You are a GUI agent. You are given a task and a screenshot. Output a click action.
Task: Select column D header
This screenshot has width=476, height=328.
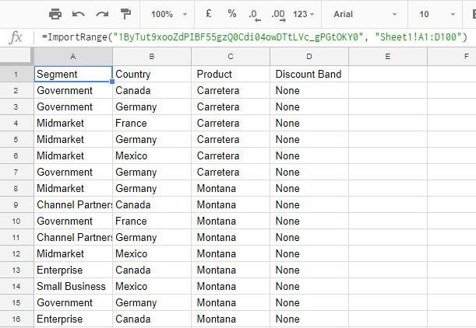309,56
